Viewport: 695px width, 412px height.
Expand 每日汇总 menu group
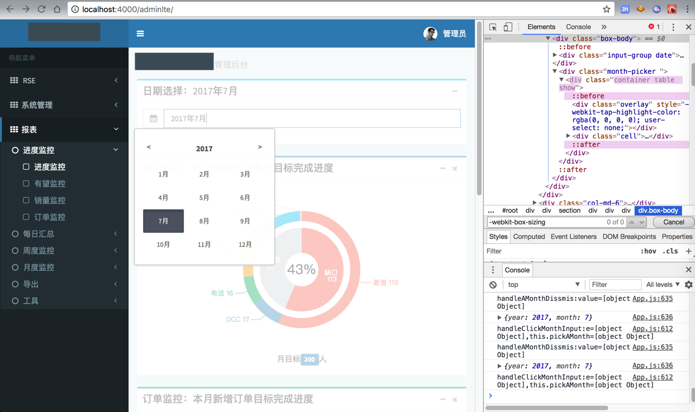pyautogui.click(x=64, y=234)
